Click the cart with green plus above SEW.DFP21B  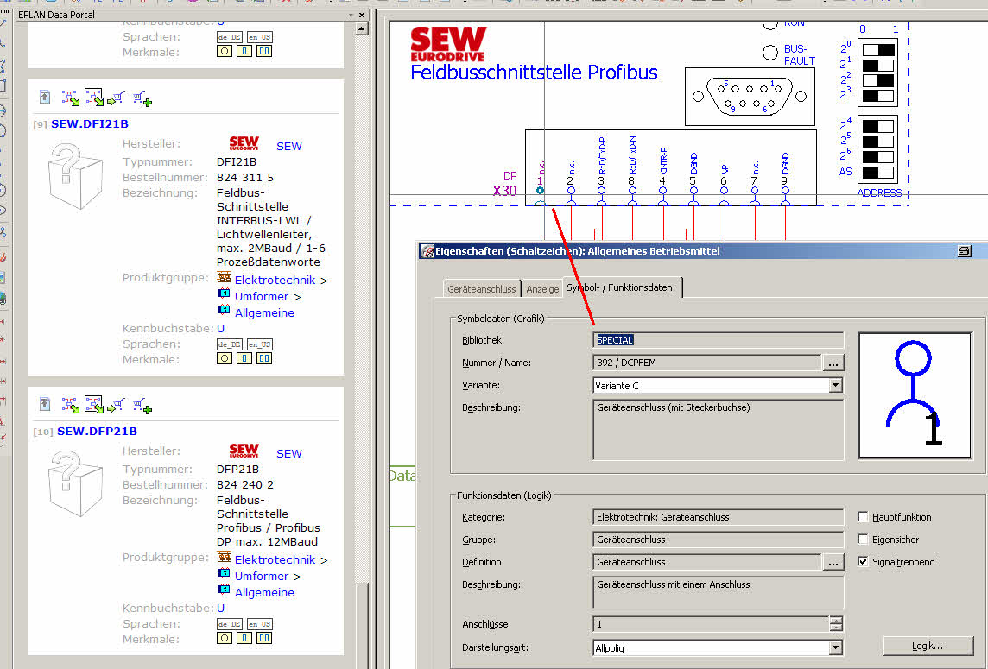coord(142,406)
